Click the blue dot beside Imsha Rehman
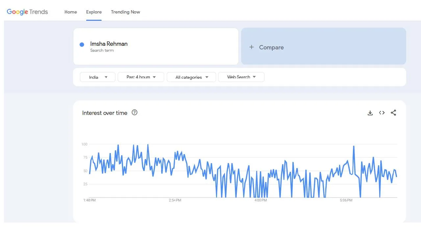 (x=82, y=44)
